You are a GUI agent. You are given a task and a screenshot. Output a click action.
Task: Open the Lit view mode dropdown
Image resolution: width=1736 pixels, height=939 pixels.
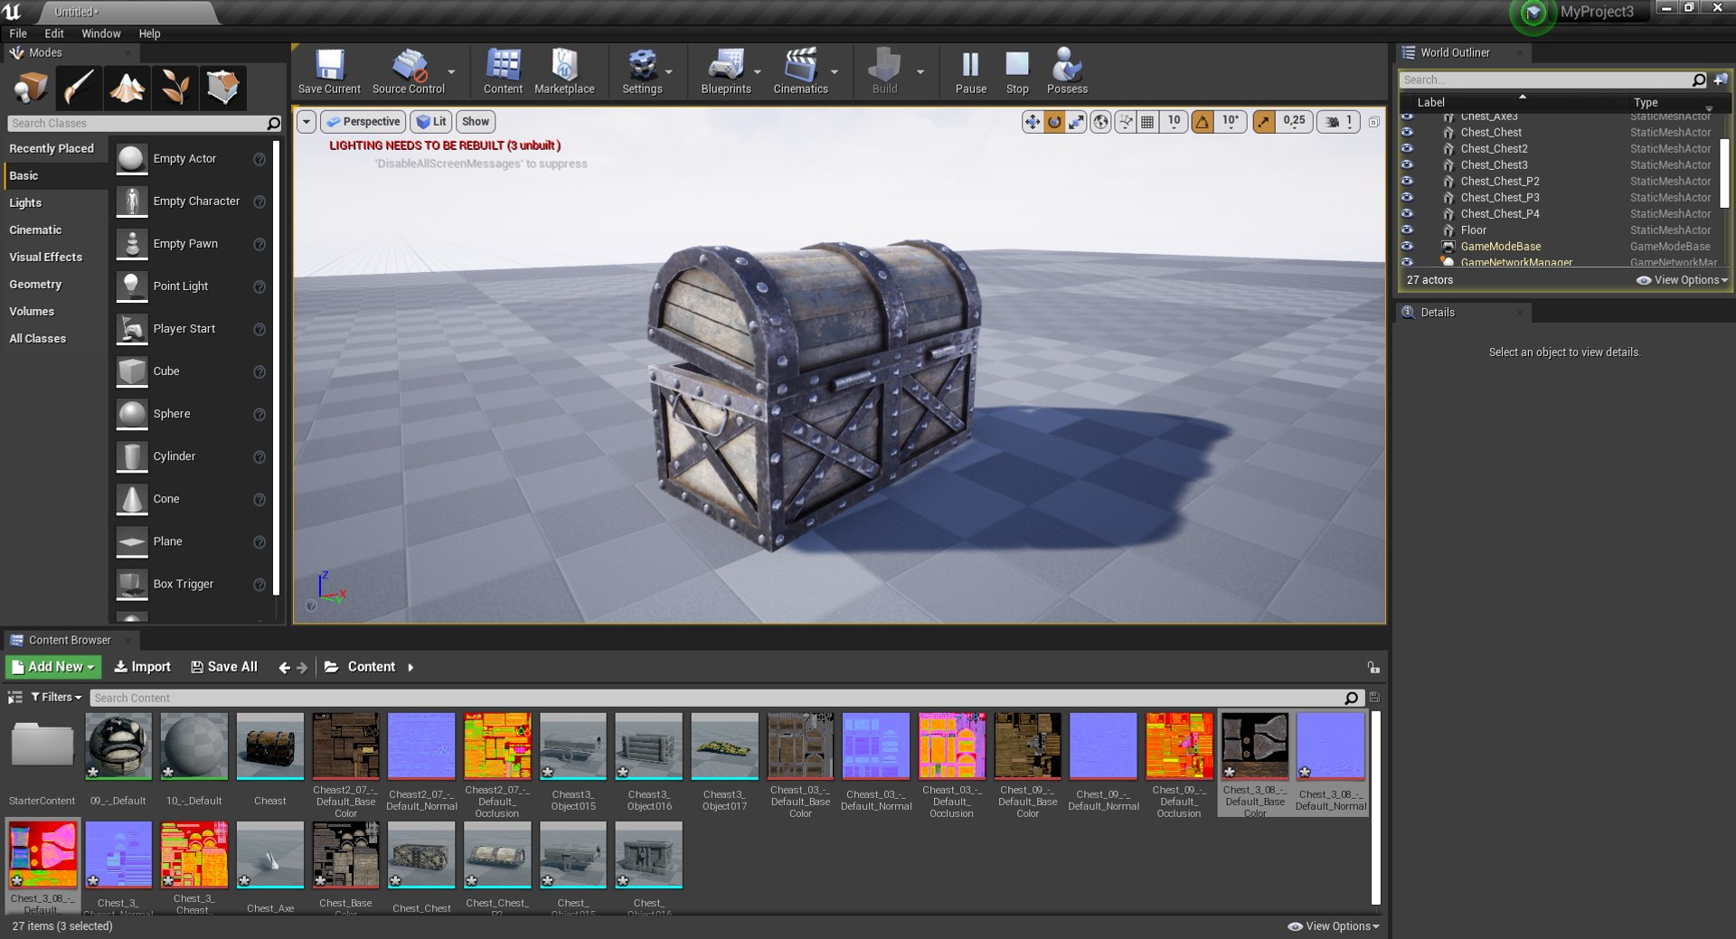[431, 122]
